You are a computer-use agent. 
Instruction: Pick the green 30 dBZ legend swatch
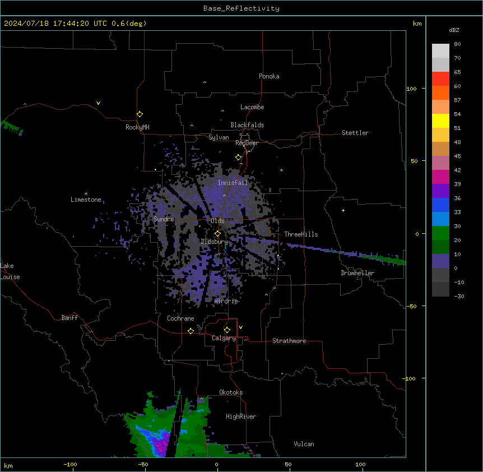440,233
